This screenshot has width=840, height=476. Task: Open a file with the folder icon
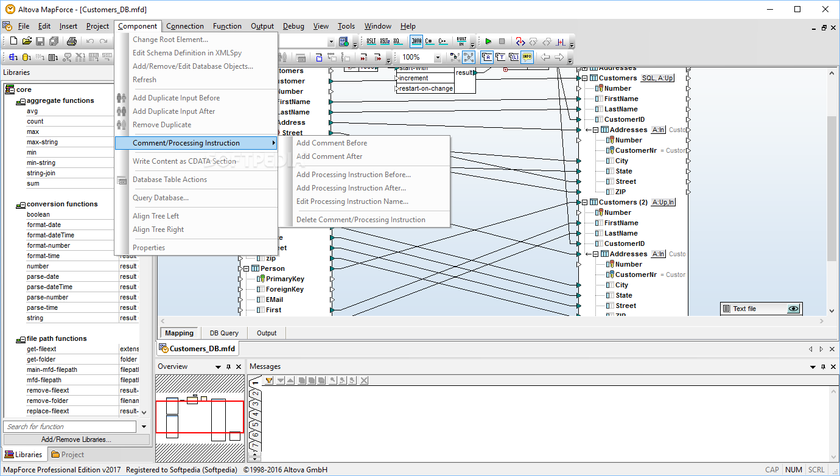27,41
